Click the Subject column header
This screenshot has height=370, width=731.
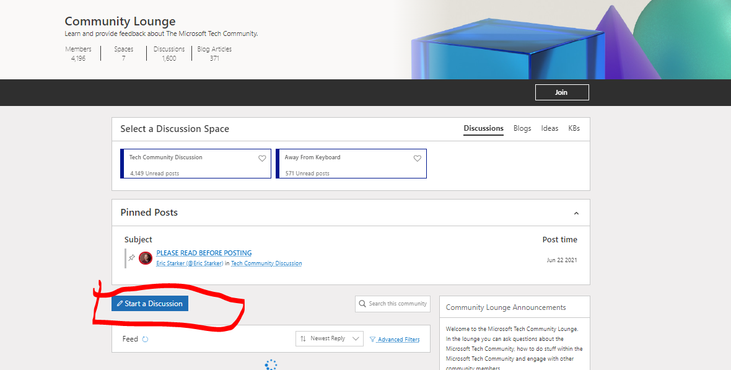coord(138,239)
